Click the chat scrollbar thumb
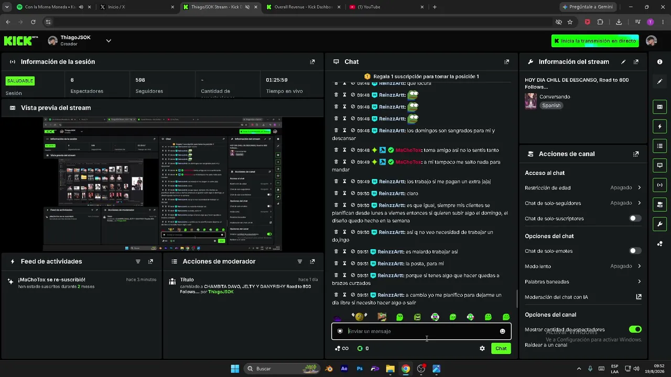This screenshot has height=377, width=671. pyautogui.click(x=517, y=300)
